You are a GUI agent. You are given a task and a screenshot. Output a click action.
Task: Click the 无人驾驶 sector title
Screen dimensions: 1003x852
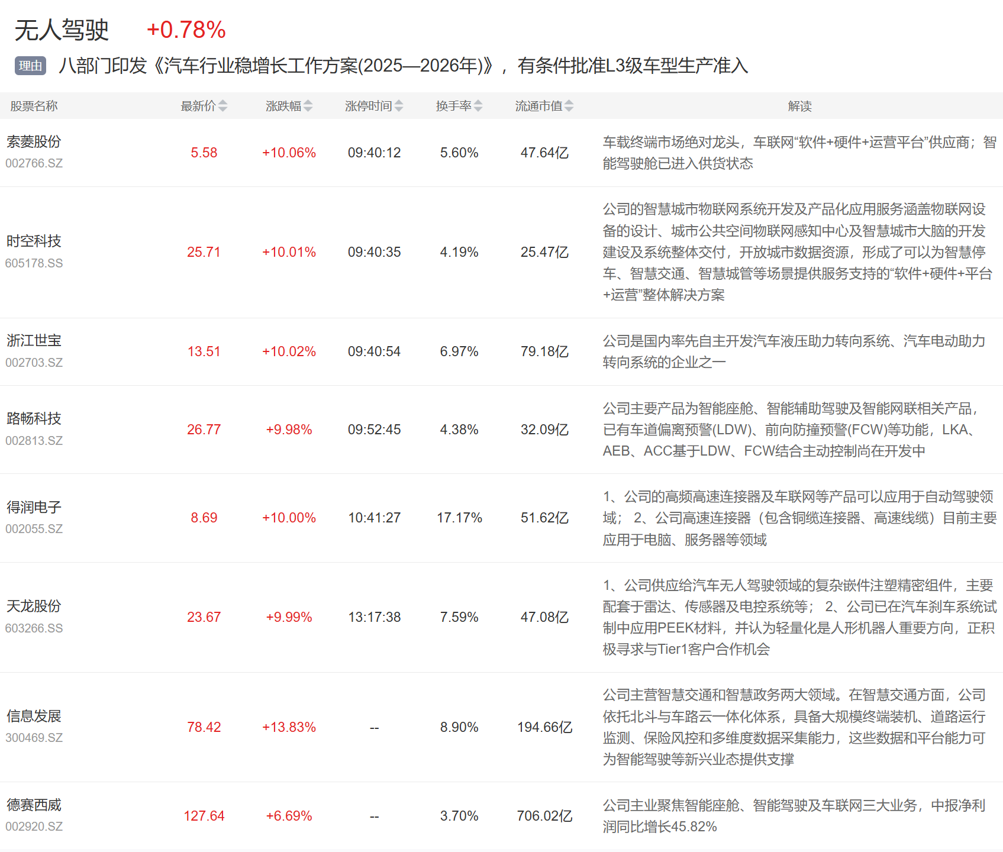62,30
